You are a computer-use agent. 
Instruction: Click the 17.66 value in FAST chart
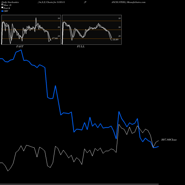point(55,38)
